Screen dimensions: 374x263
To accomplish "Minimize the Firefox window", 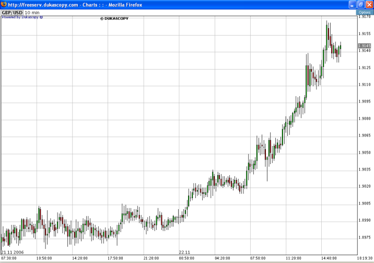I will click(351, 4).
